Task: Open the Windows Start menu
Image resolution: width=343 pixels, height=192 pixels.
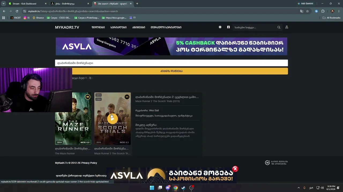Action: [152, 188]
